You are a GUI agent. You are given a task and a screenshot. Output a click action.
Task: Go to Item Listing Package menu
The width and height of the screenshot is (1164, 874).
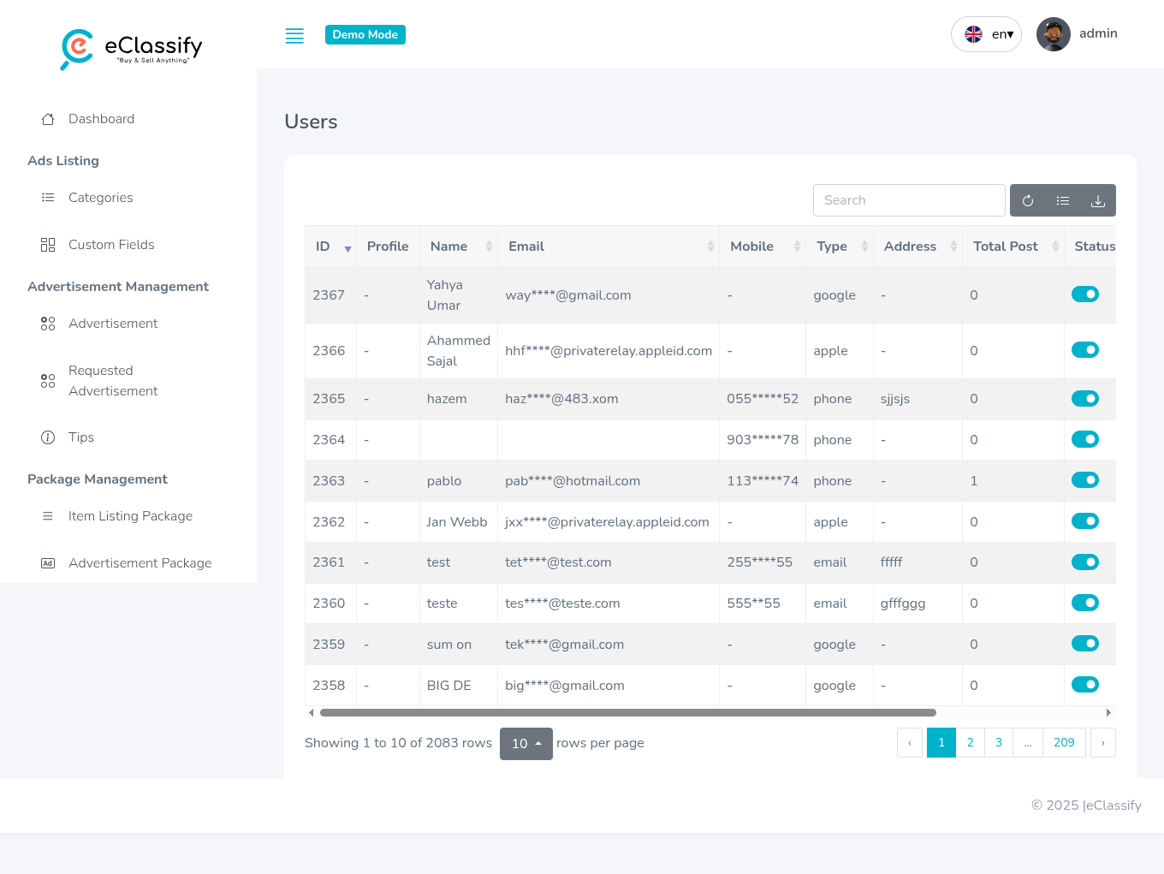(130, 516)
